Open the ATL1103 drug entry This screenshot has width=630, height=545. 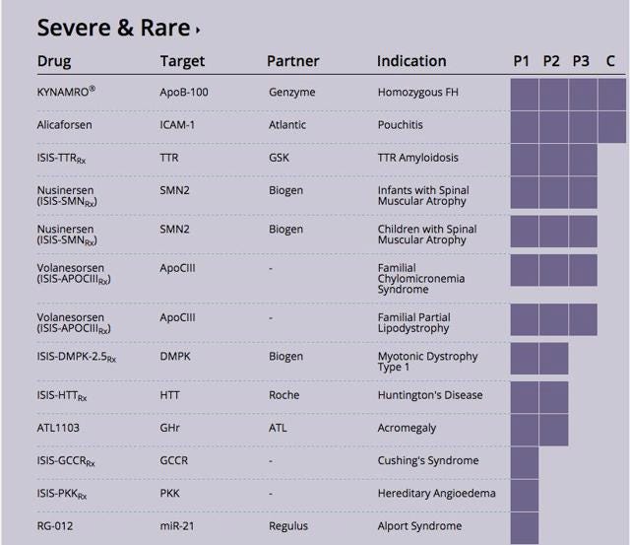click(58, 428)
